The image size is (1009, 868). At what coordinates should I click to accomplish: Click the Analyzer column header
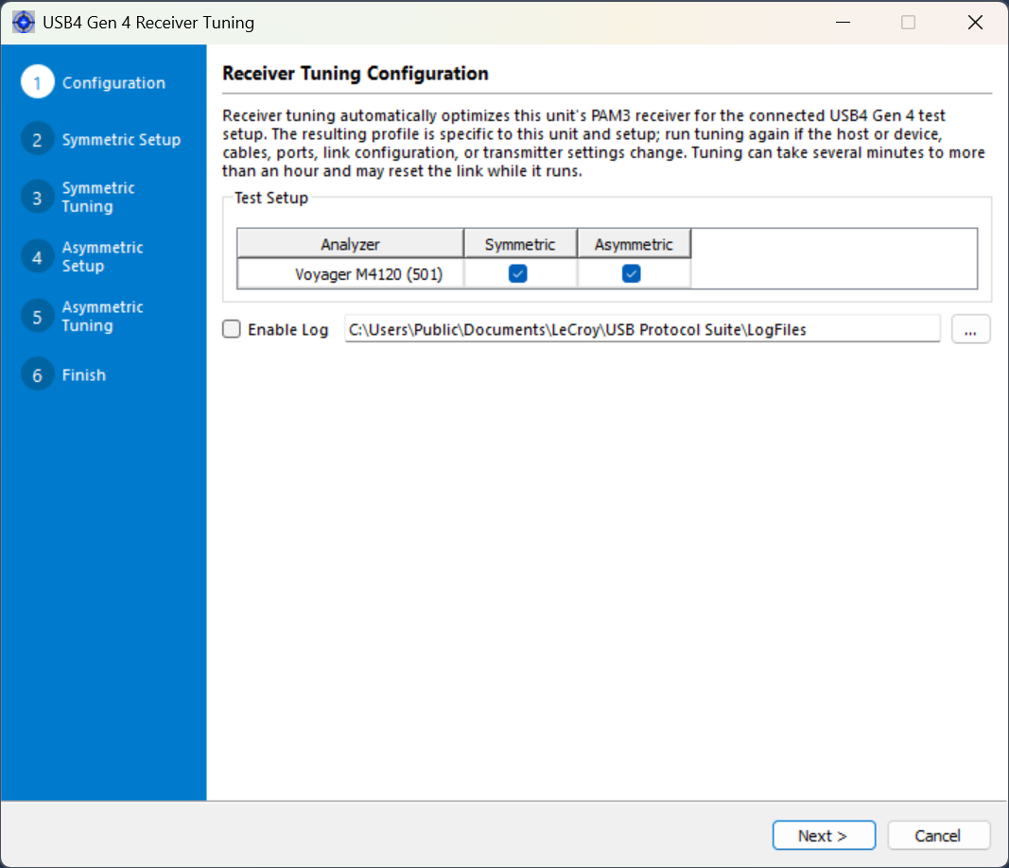pyautogui.click(x=350, y=244)
